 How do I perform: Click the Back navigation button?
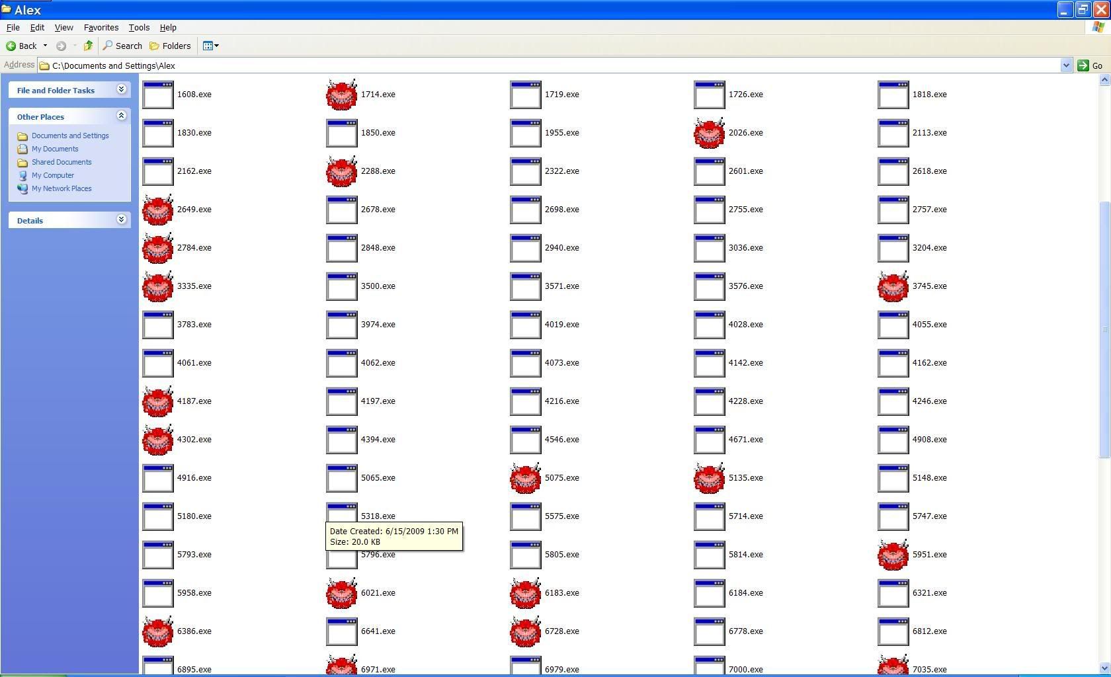pos(22,46)
